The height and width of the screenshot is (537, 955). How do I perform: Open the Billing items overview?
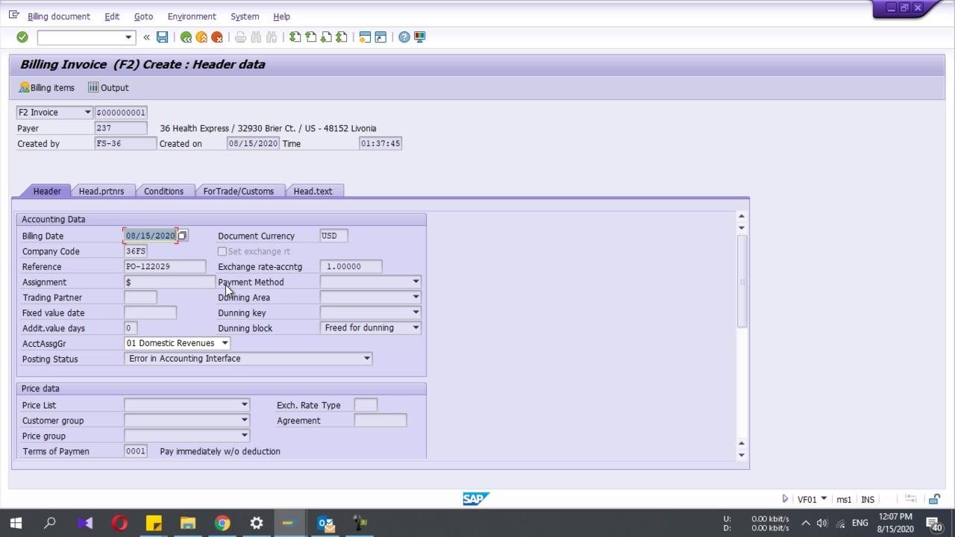tap(47, 87)
